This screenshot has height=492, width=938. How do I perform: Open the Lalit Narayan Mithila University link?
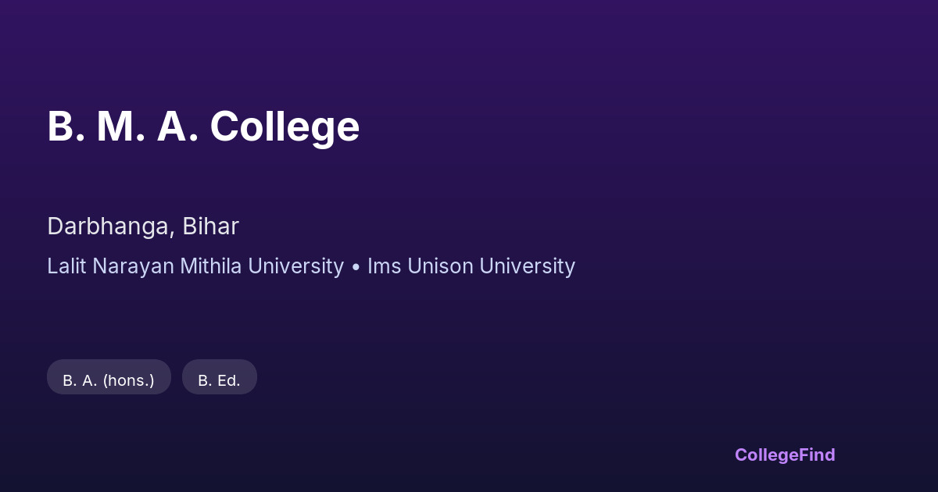[195, 266]
